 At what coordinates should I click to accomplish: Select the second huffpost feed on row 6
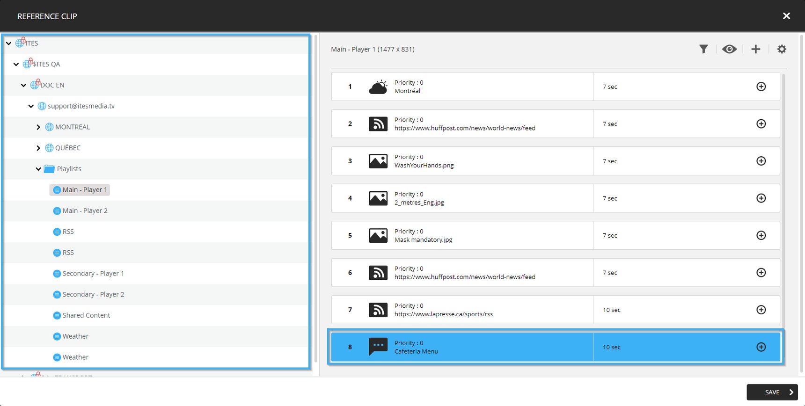[x=556, y=273]
